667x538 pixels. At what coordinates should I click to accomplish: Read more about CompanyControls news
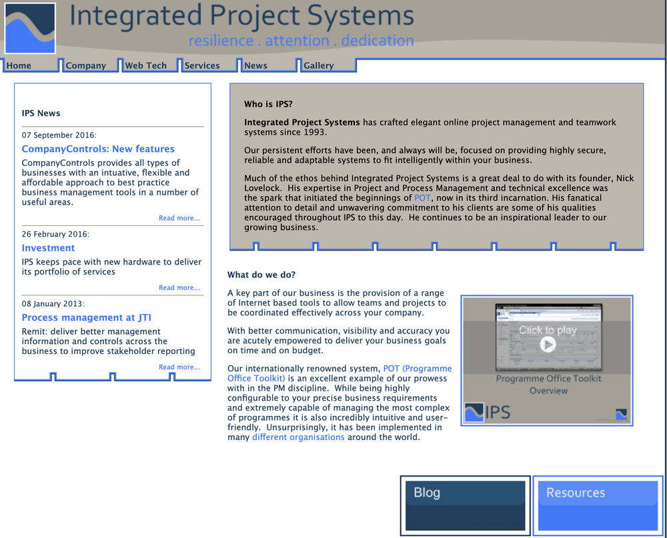tap(179, 218)
